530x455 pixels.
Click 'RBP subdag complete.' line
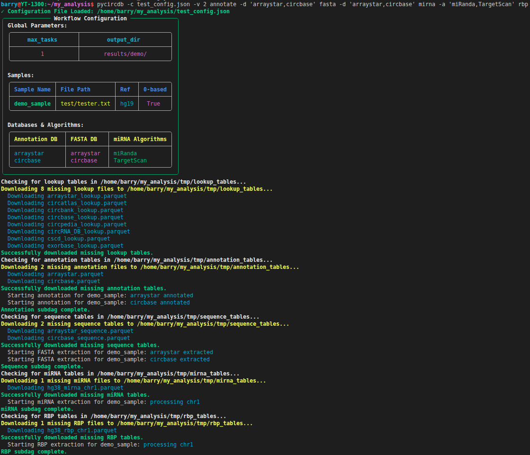[x=34, y=451]
